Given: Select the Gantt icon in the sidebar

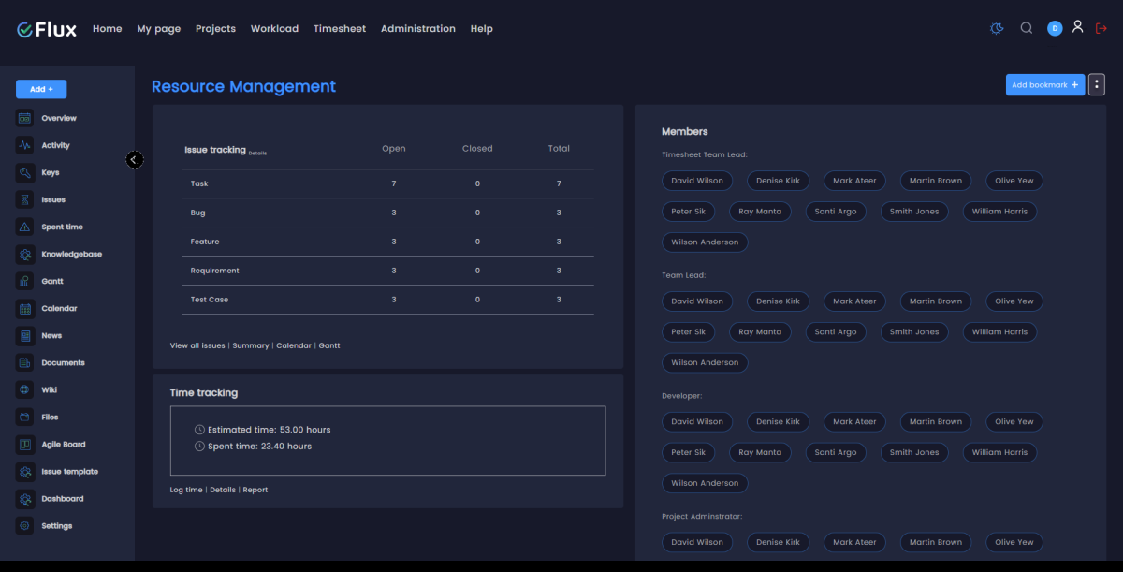Looking at the screenshot, I should pyautogui.click(x=23, y=281).
